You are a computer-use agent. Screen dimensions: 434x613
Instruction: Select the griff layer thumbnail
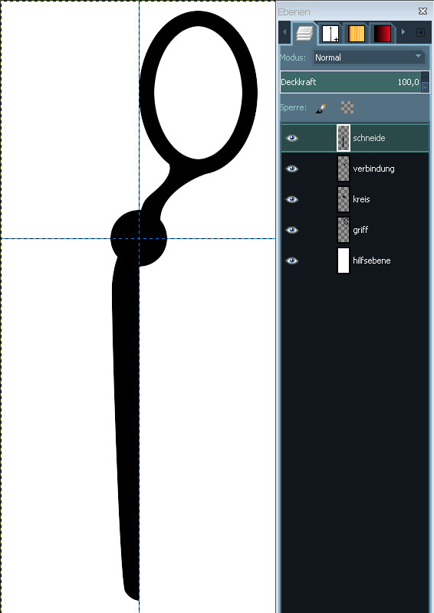tap(344, 230)
